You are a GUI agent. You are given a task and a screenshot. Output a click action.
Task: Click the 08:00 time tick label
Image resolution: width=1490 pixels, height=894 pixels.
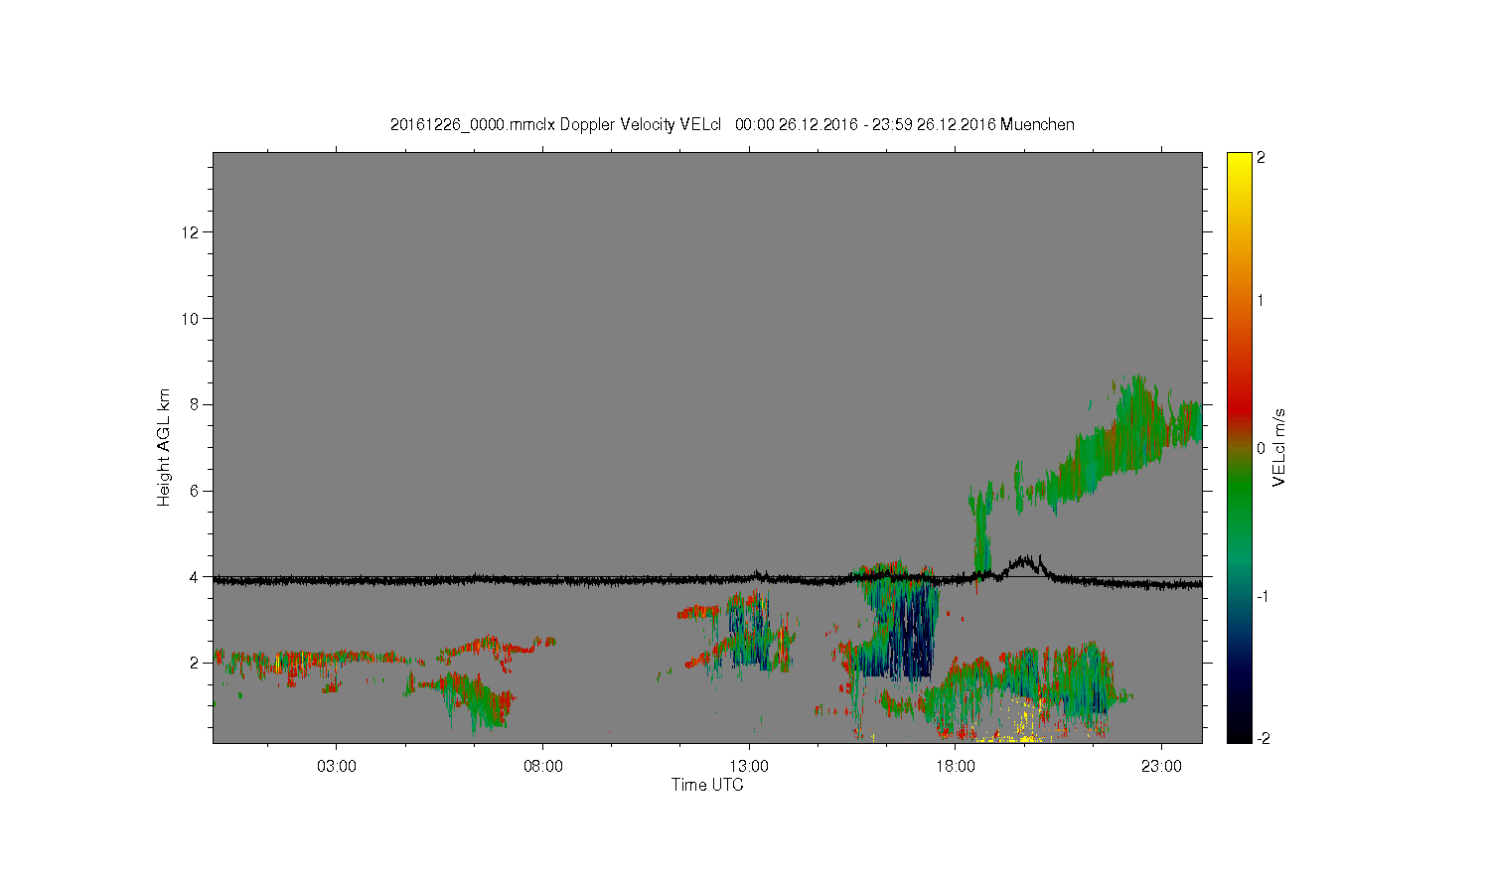[x=543, y=767]
